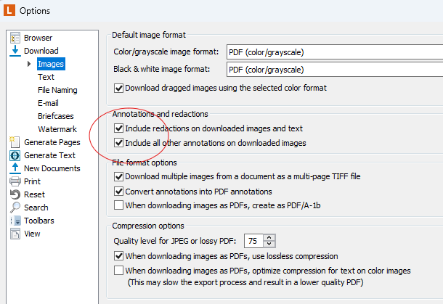443x304 pixels.
Task: Click the Generate Text globe icon
Action: click(x=15, y=155)
